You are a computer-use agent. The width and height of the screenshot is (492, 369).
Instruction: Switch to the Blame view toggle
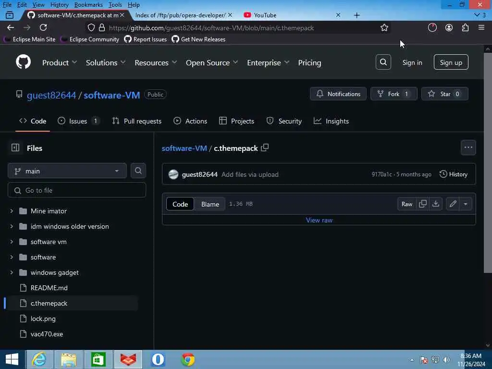[210, 204]
